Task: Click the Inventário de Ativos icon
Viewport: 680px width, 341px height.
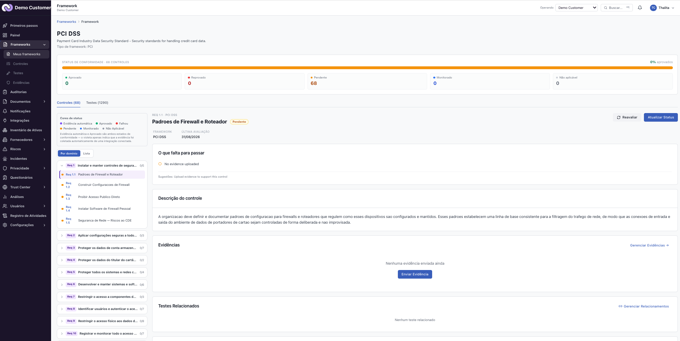Action: [x=5, y=130]
